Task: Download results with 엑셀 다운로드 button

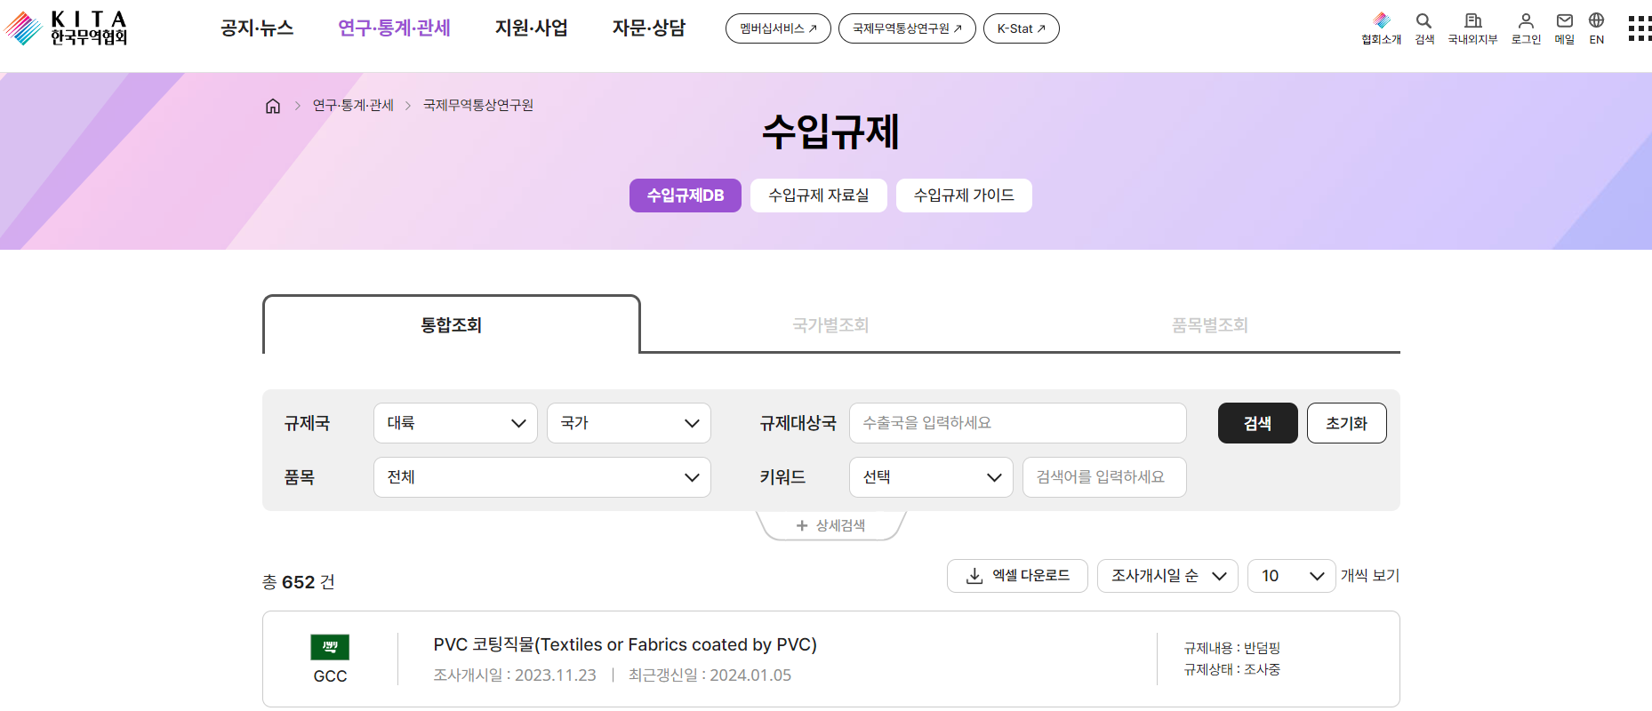Action: point(1017,576)
